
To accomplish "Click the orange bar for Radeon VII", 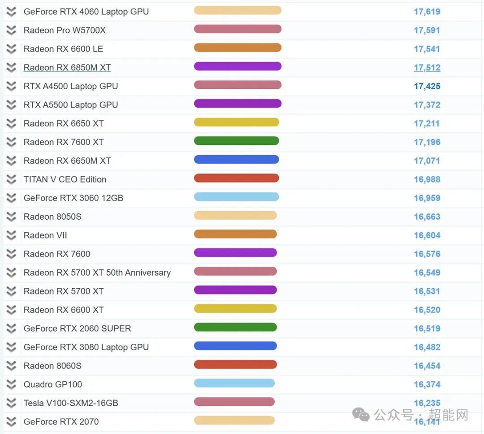I will (x=236, y=234).
